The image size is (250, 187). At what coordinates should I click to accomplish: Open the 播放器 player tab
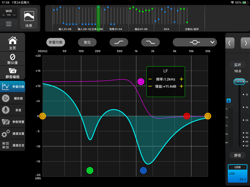click(12, 98)
